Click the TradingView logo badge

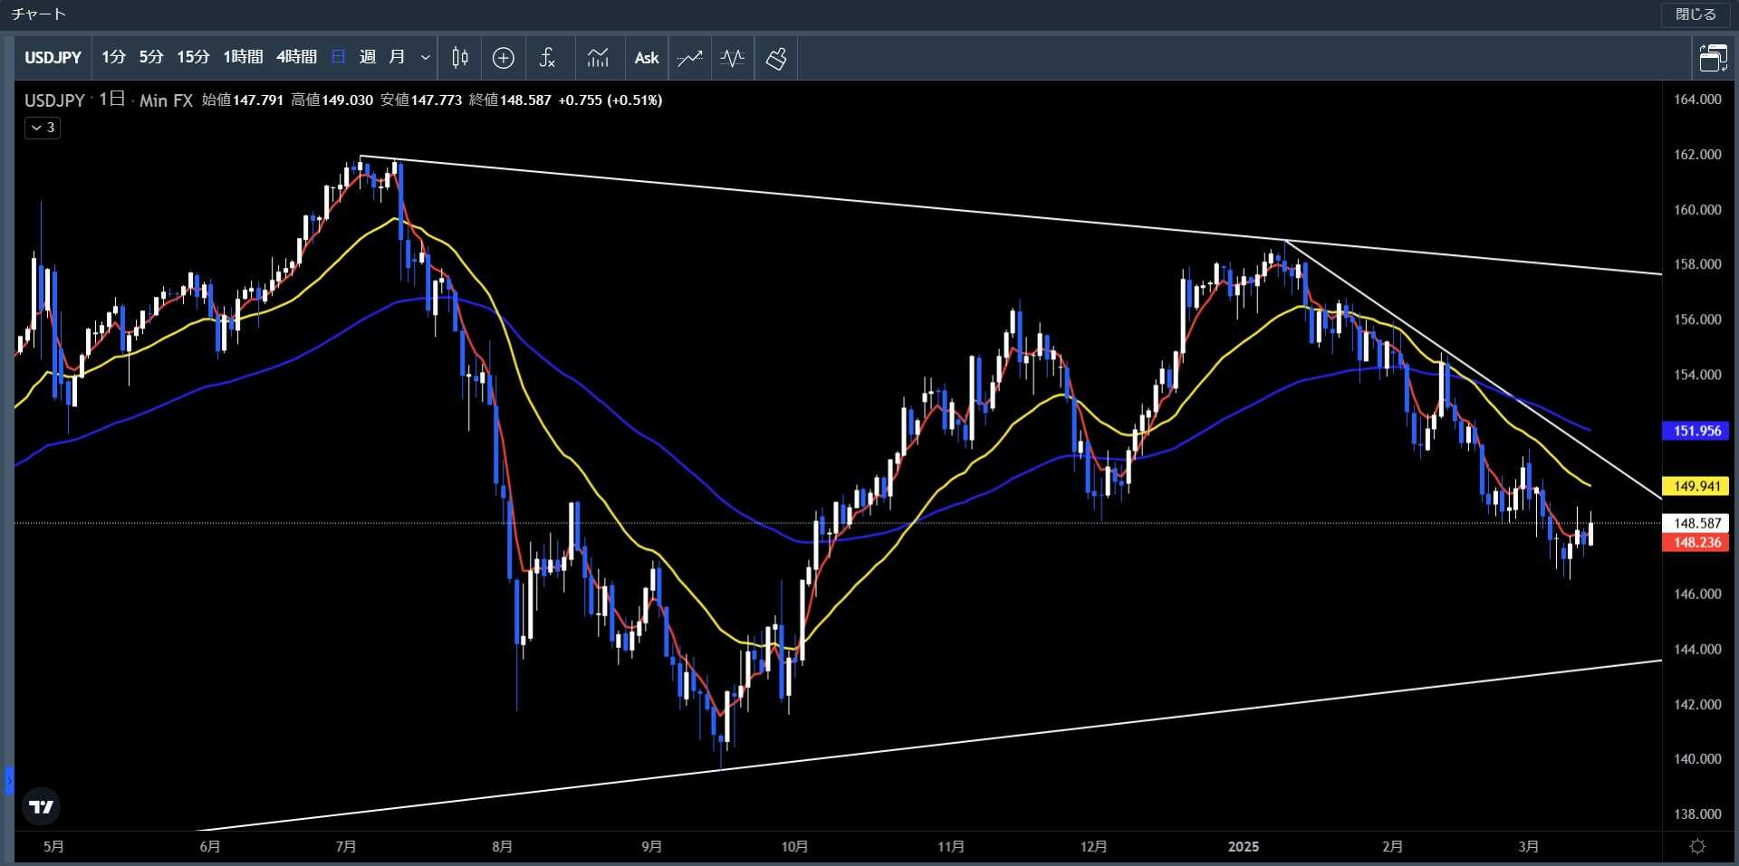[42, 806]
